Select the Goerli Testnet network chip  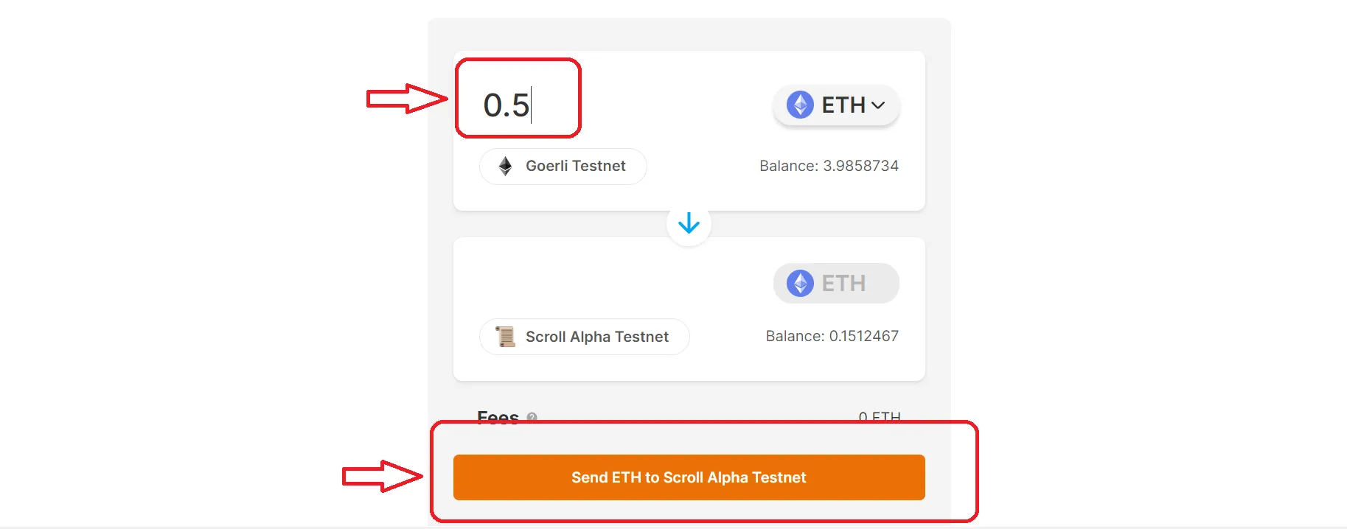(563, 167)
